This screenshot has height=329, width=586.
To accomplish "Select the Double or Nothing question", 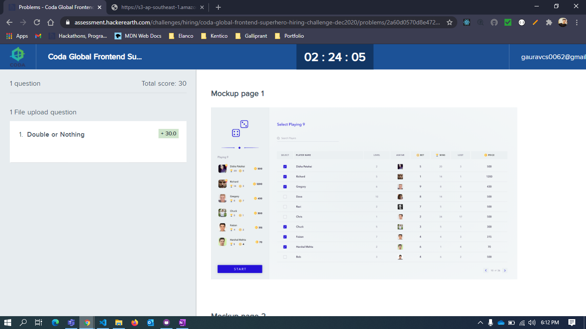I will 98,141.
